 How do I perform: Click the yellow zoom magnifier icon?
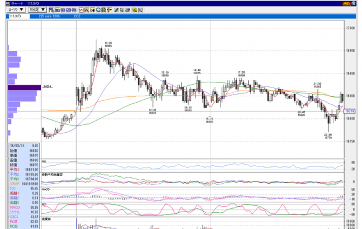pyautogui.click(x=135, y=10)
